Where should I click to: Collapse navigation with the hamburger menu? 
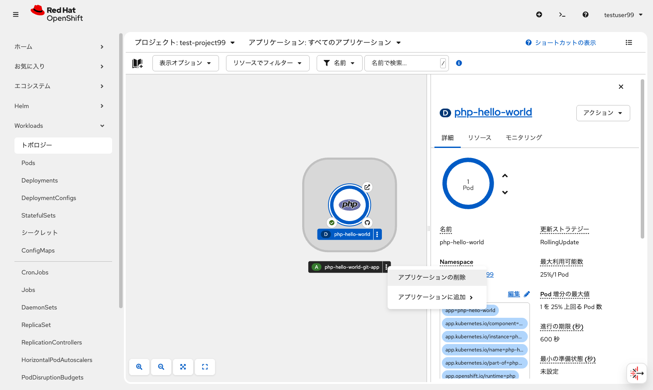point(16,14)
